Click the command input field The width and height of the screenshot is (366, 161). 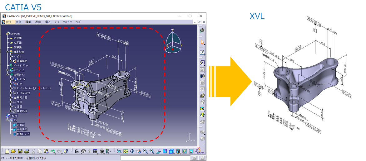pos(155,158)
